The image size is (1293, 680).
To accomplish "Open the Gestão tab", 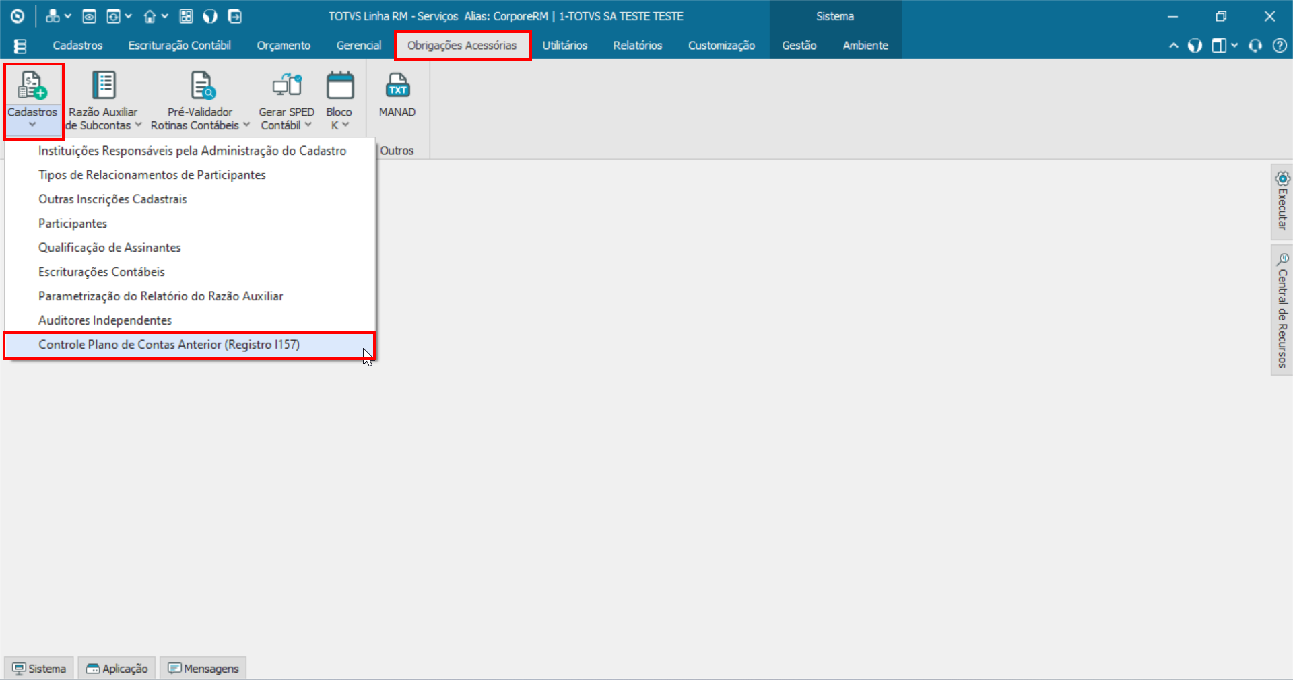I will pos(799,46).
